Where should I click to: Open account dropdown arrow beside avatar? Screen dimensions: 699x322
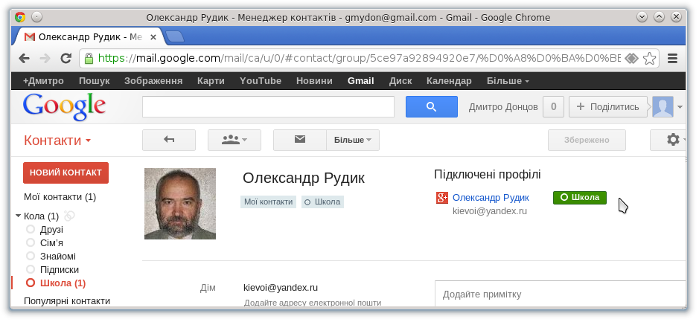pyautogui.click(x=680, y=107)
